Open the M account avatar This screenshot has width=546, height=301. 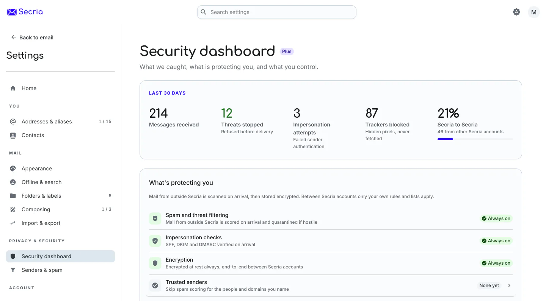click(x=534, y=12)
